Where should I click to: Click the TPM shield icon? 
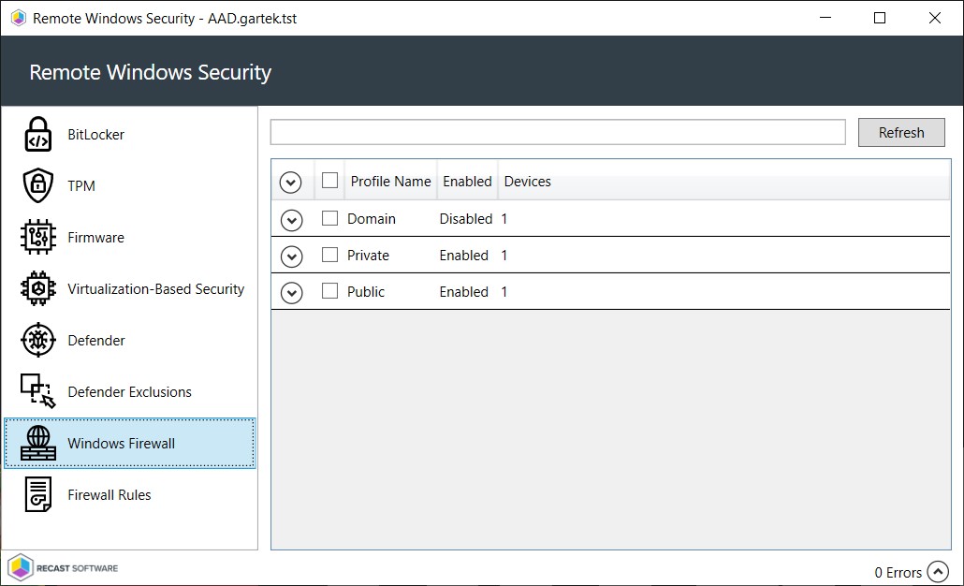coord(38,185)
